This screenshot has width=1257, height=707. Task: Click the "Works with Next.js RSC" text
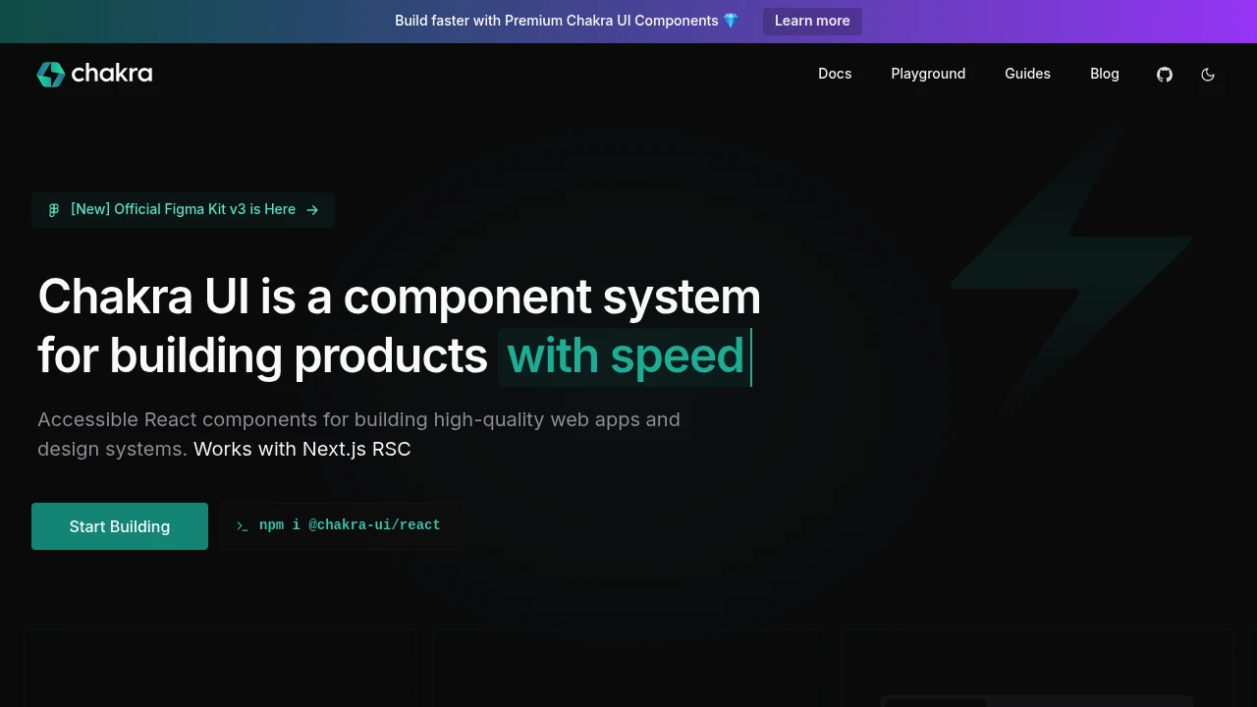(301, 450)
